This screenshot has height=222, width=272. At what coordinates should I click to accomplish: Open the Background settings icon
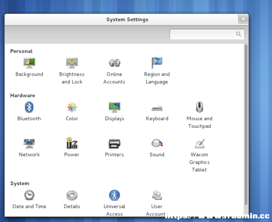pos(30,63)
